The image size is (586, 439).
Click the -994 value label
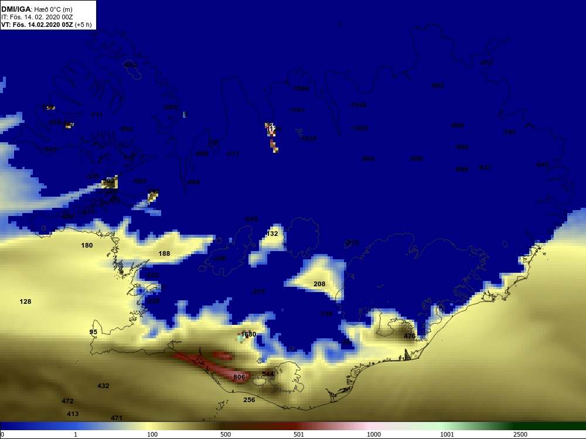(367, 159)
